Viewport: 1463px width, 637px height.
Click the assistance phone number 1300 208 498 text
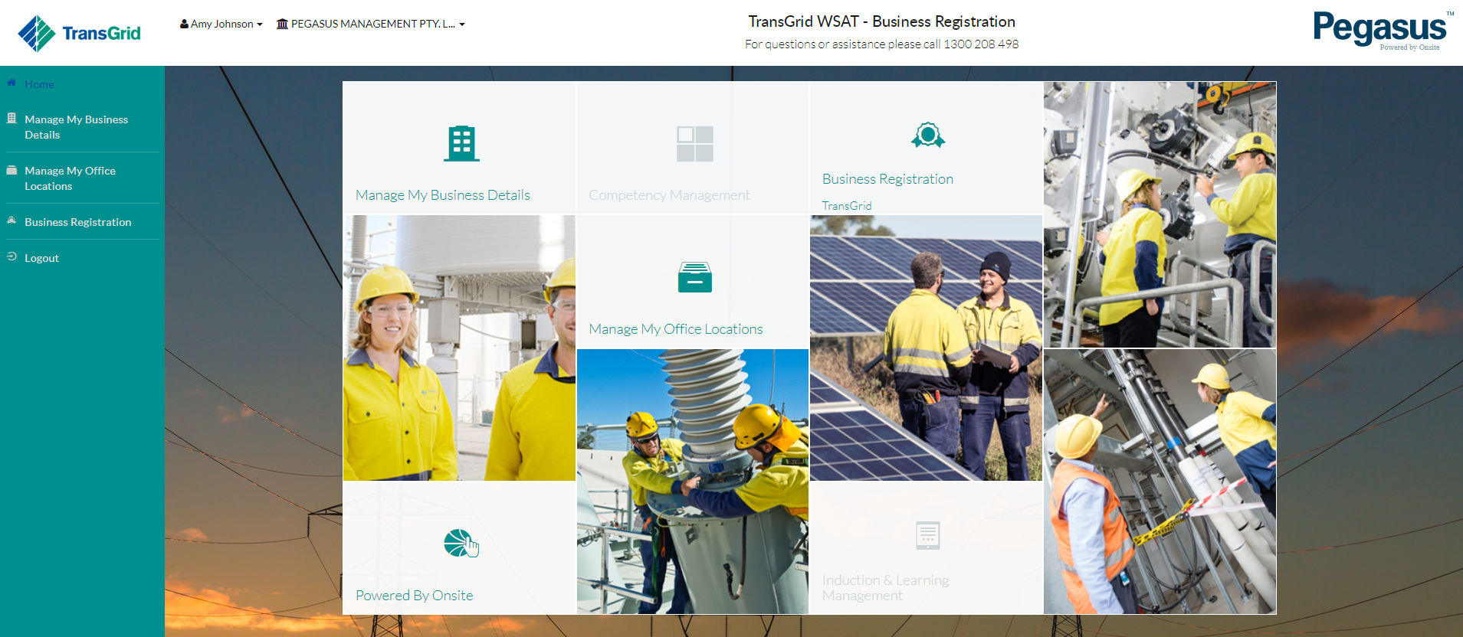(x=981, y=44)
